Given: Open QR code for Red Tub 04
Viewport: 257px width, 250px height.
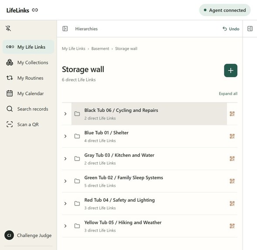Looking at the screenshot, I should [232, 203].
